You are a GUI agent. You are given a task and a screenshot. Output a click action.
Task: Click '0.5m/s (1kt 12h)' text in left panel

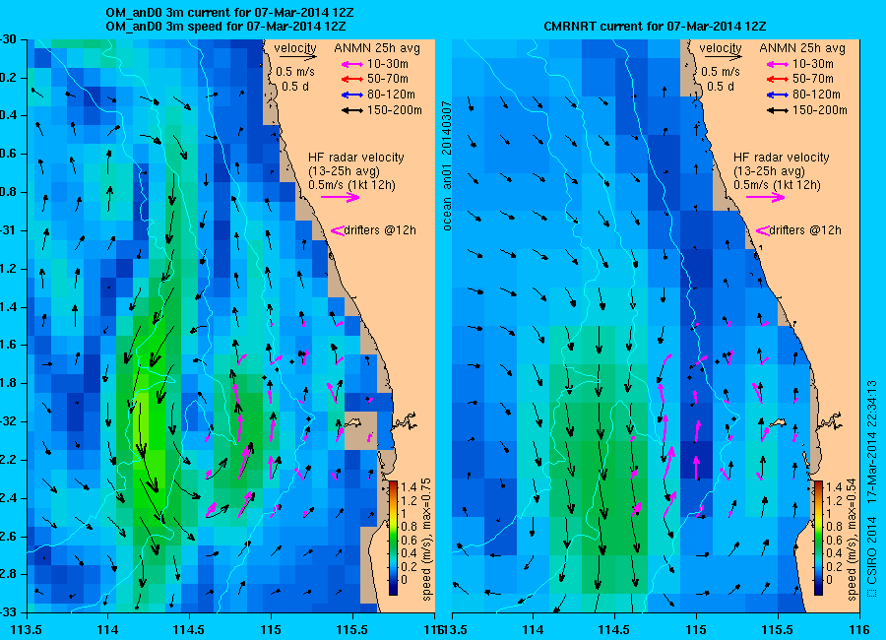pos(352,185)
